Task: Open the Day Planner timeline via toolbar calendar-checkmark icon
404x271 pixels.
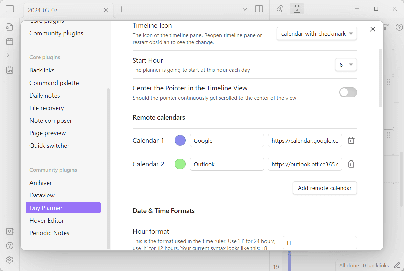Action: point(297,9)
